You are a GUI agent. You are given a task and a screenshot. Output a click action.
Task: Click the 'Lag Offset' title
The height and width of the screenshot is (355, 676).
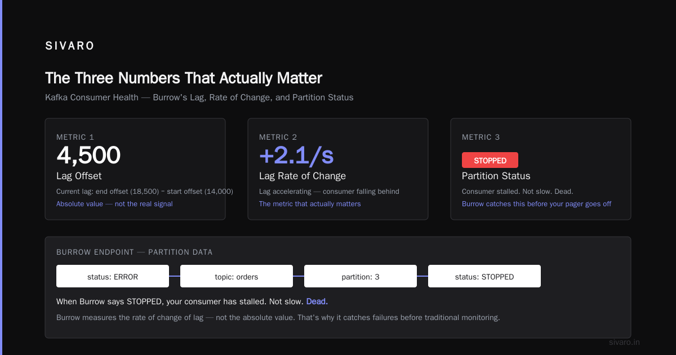click(x=79, y=176)
